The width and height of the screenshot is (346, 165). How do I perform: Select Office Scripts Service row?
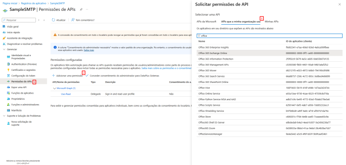[269, 105]
